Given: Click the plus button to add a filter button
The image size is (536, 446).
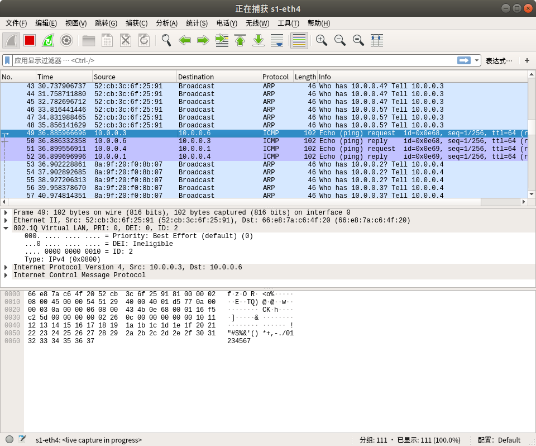Looking at the screenshot, I should [527, 60].
